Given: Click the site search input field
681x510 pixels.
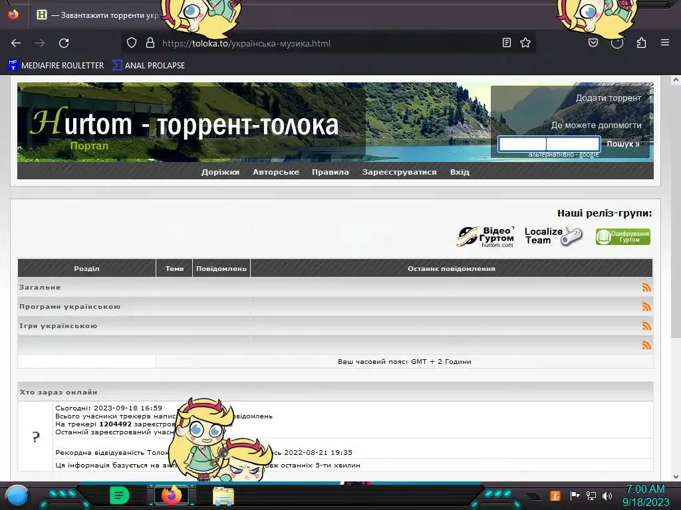Looking at the screenshot, I should (549, 143).
